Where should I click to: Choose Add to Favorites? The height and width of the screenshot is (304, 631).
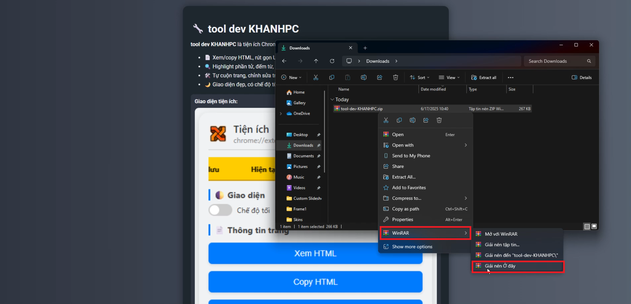[x=425, y=188]
